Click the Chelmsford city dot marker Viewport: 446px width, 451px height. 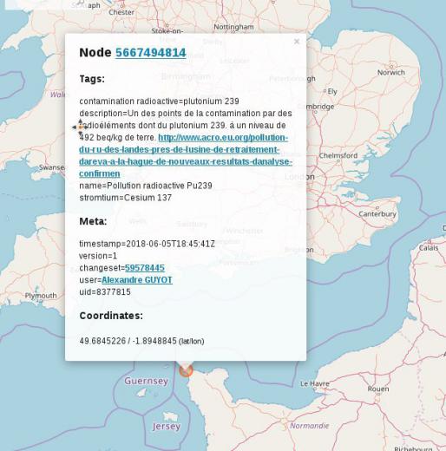click(x=338, y=161)
